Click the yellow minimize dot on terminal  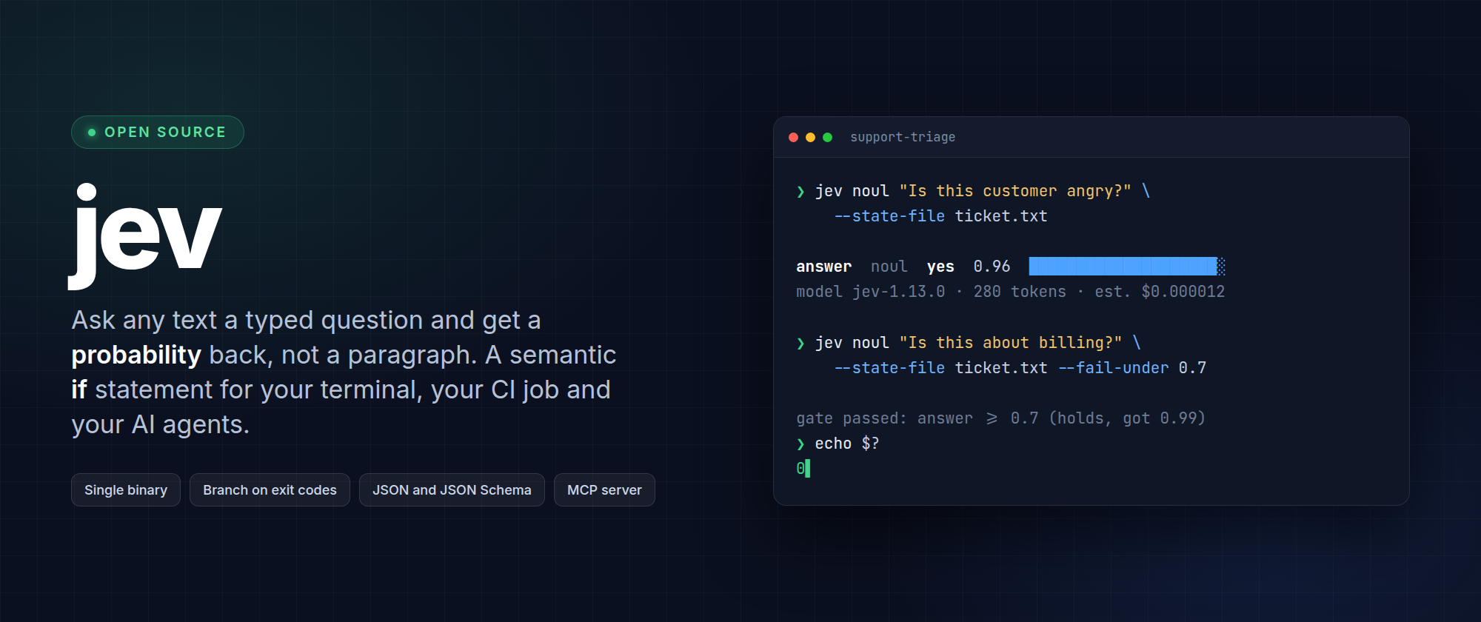pyautogui.click(x=810, y=137)
